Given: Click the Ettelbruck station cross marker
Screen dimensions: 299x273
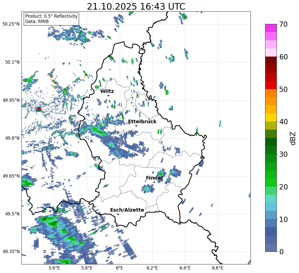Looking at the screenshot, I should coord(136,126).
